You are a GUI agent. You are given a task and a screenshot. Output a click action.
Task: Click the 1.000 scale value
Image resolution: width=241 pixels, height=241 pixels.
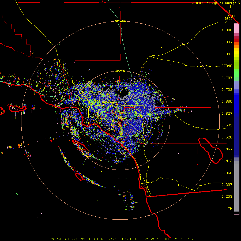pos(227,30)
